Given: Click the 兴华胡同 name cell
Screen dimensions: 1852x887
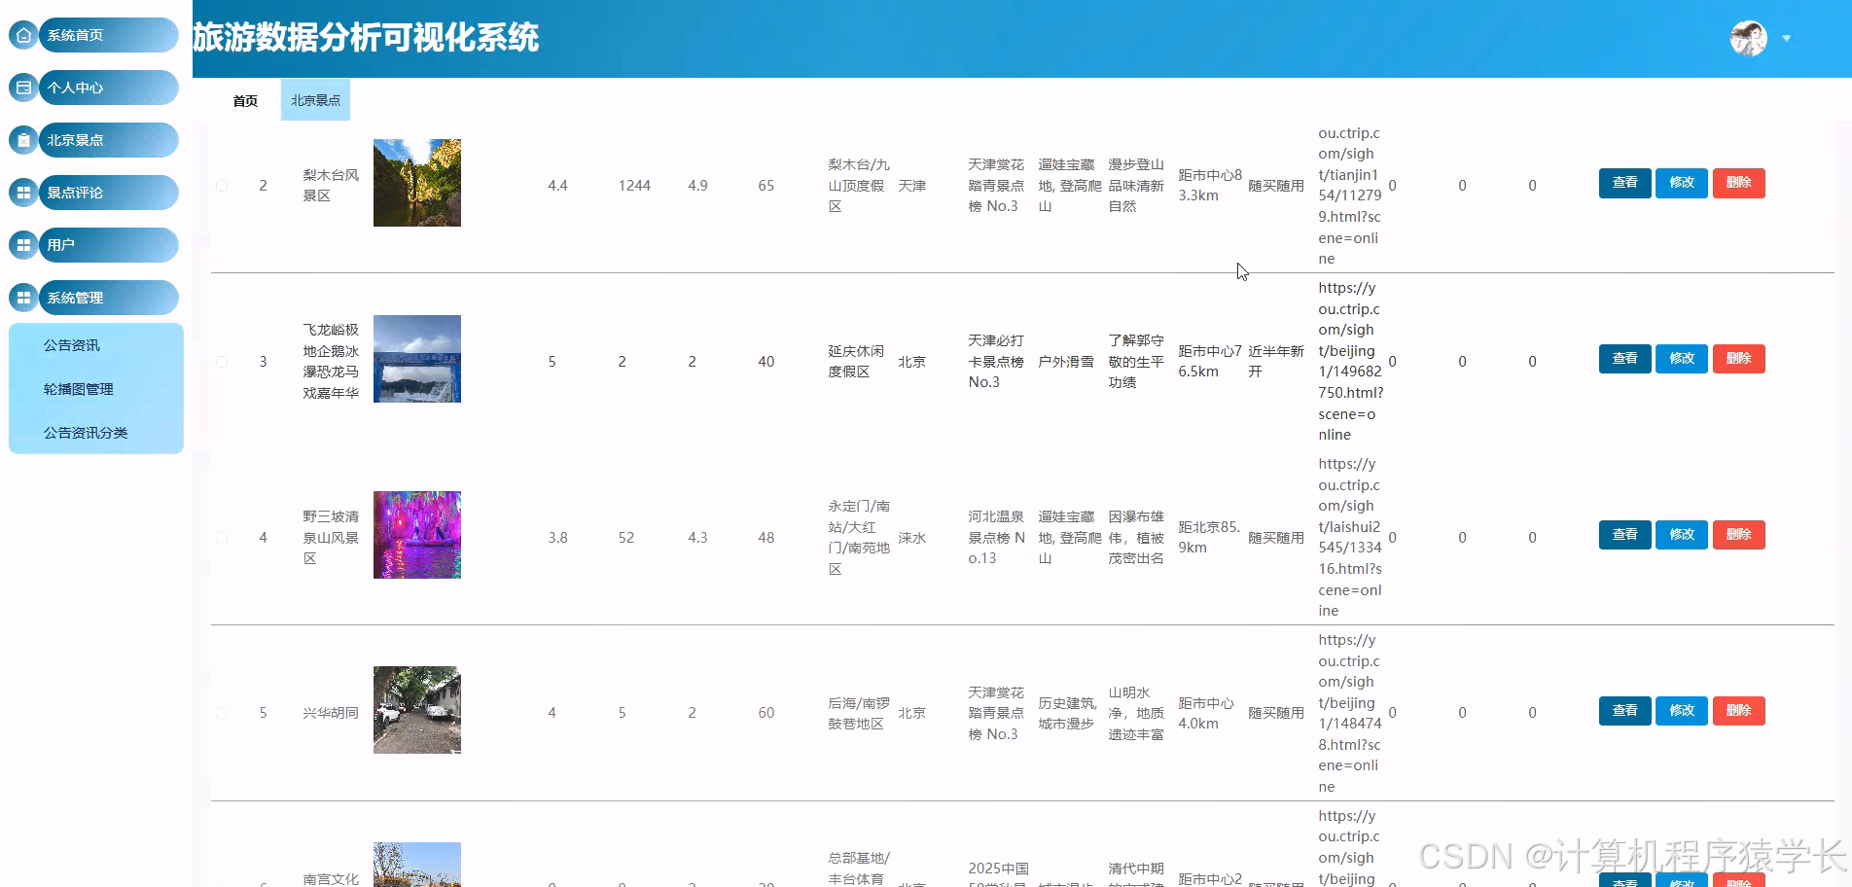Looking at the screenshot, I should (x=331, y=713).
